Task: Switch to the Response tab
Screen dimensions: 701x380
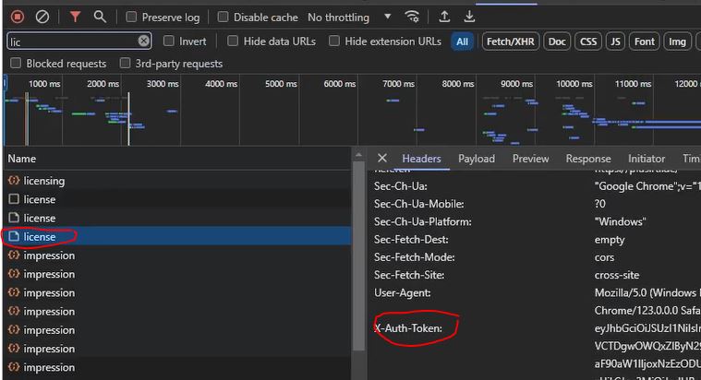Action: (588, 159)
